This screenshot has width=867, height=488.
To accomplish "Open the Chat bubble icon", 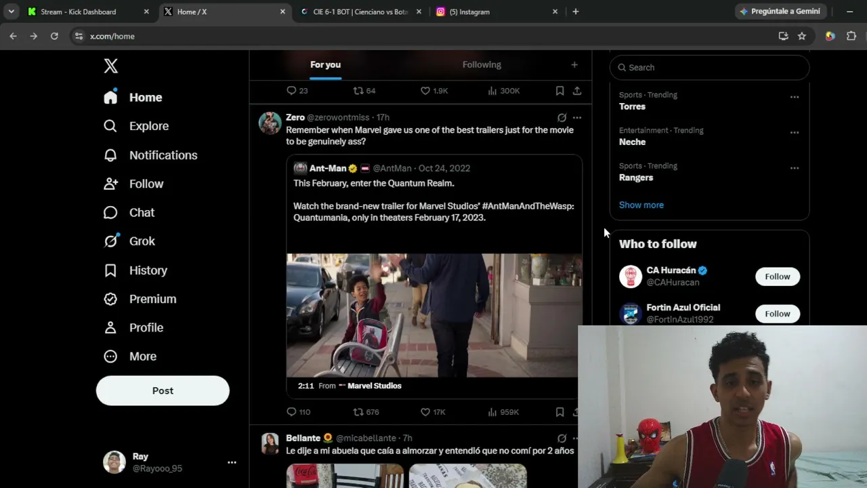I will pyautogui.click(x=110, y=213).
